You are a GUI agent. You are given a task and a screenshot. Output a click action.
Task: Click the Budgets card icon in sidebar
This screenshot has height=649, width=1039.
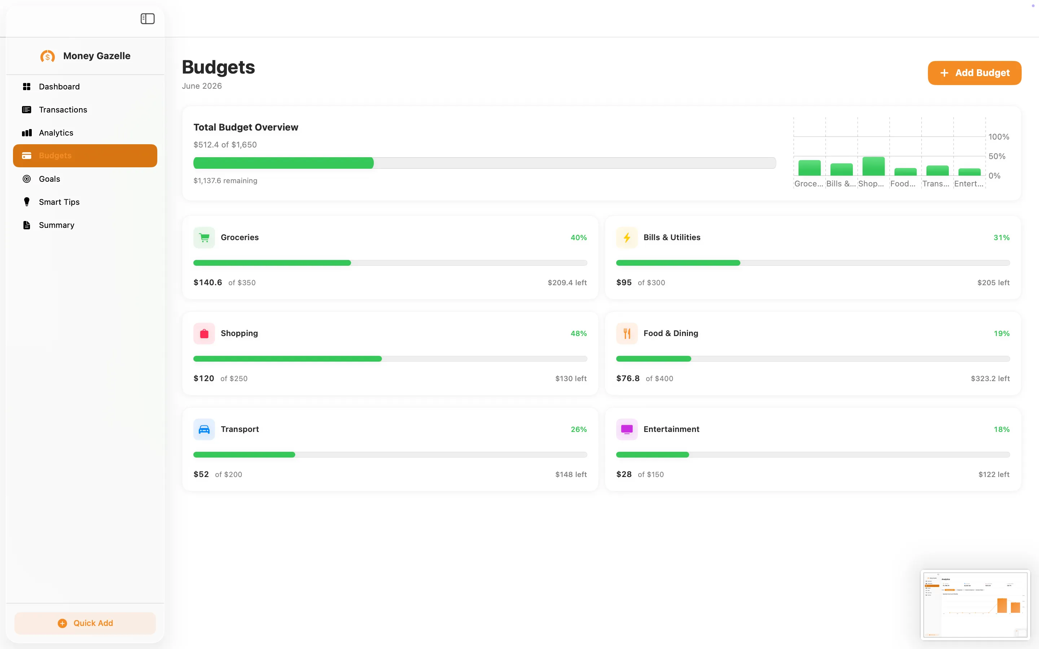pyautogui.click(x=27, y=156)
